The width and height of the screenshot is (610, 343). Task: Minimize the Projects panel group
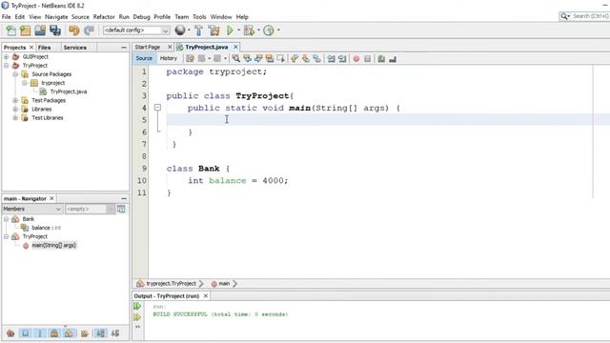pos(124,48)
